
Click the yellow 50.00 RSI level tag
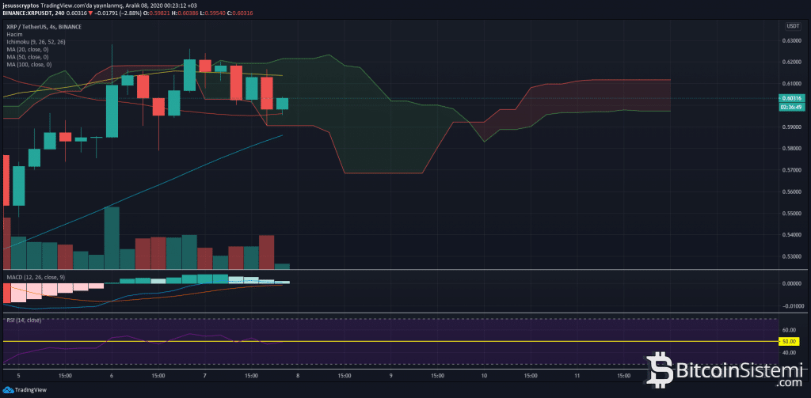790,341
